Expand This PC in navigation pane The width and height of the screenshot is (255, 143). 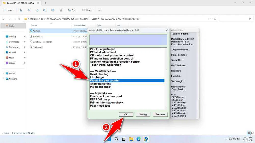point(3,74)
